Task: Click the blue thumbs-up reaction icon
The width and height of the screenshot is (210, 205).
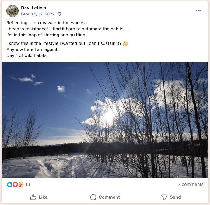Action: click(x=10, y=184)
